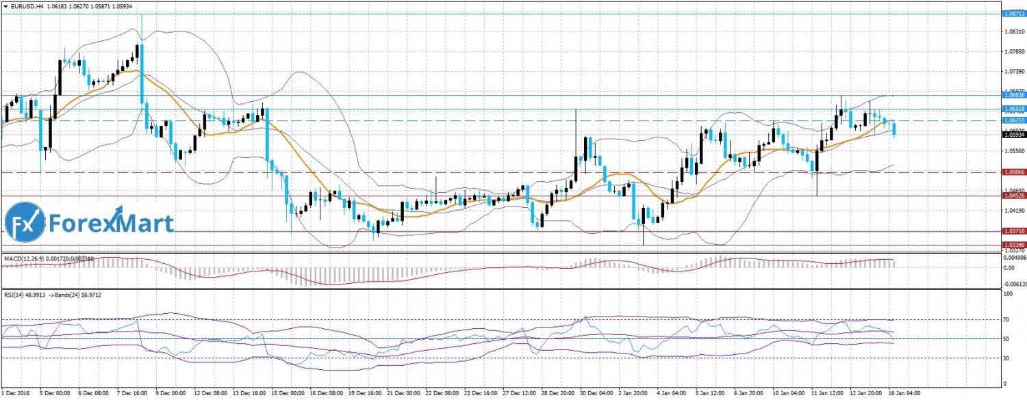This screenshot has width=1027, height=400.
Task: Click the ForexMart watermark text
Action: click(x=111, y=223)
